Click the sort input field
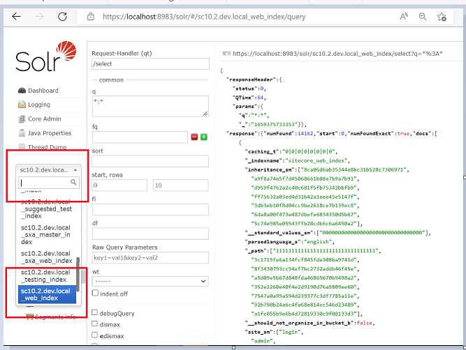466x350 pixels. click(150, 161)
